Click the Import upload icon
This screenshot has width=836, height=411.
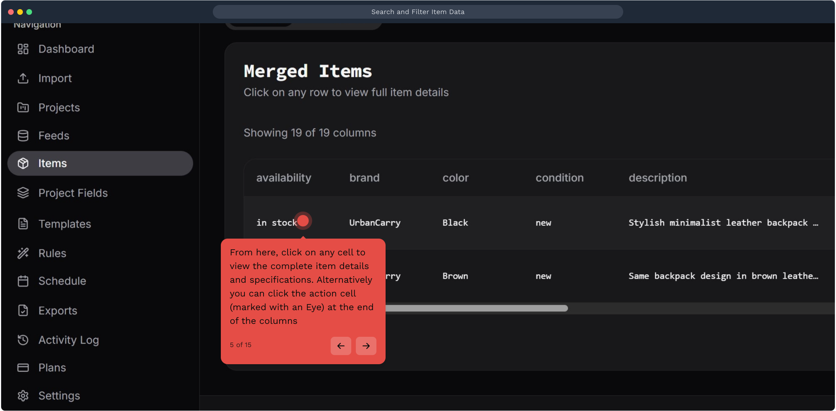[x=23, y=78]
